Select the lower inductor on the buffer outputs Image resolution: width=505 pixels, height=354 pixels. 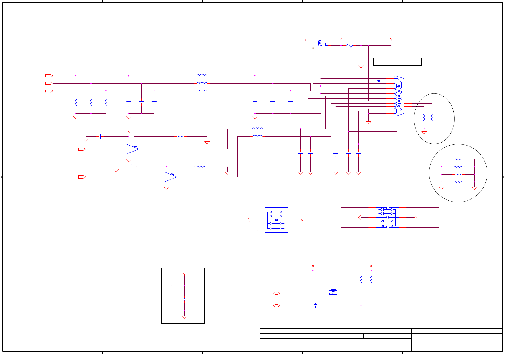coord(257,136)
